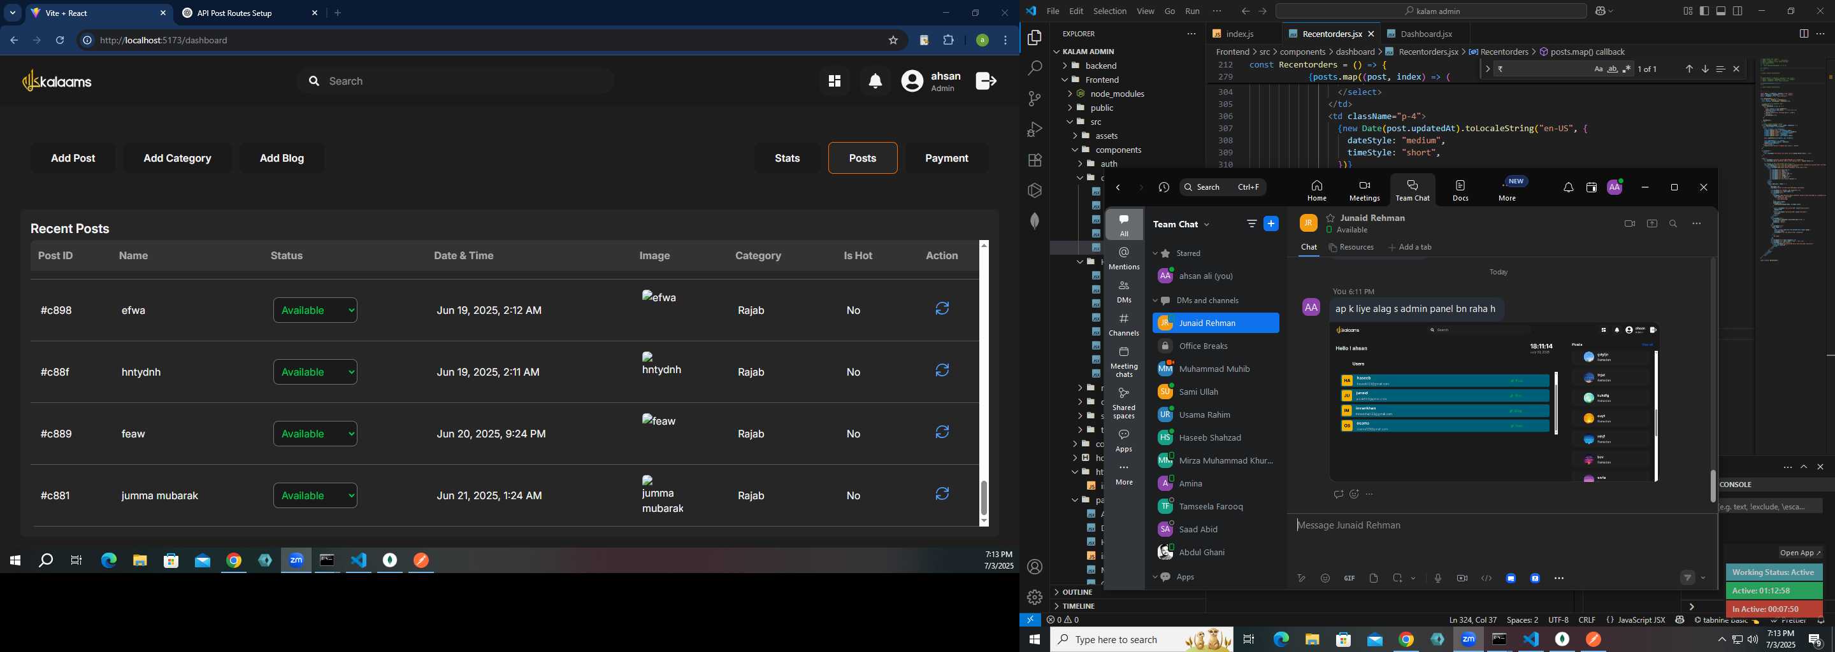This screenshot has width=1835, height=652.
Task: Star the Junaid Rehman chat
Action: click(1330, 218)
